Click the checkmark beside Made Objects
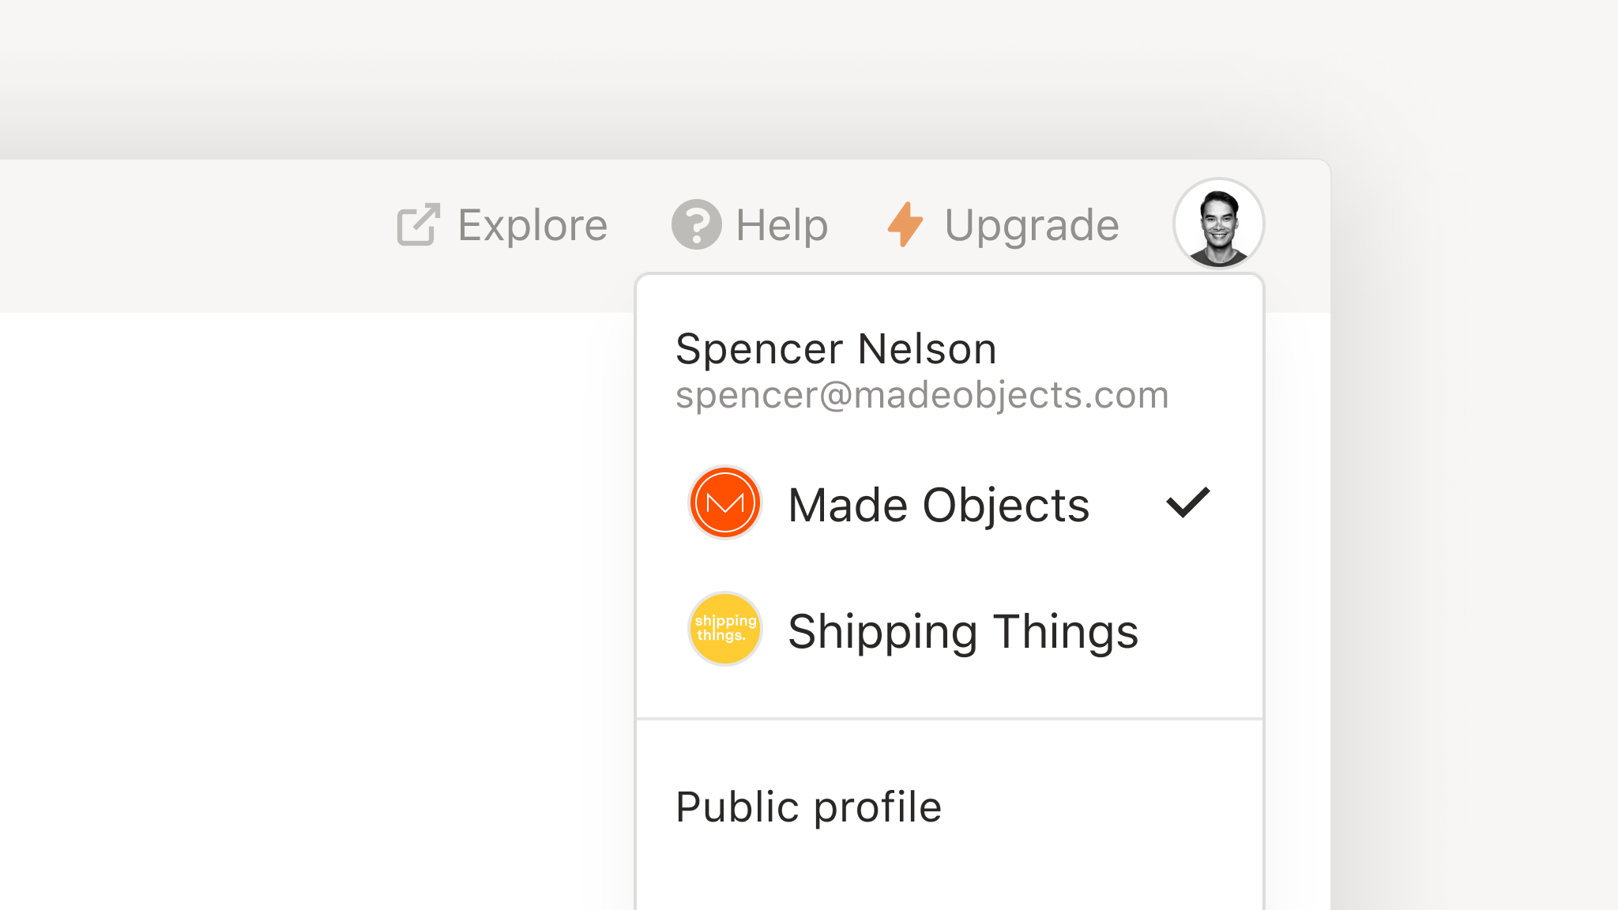The width and height of the screenshot is (1618, 910). pyautogui.click(x=1188, y=502)
